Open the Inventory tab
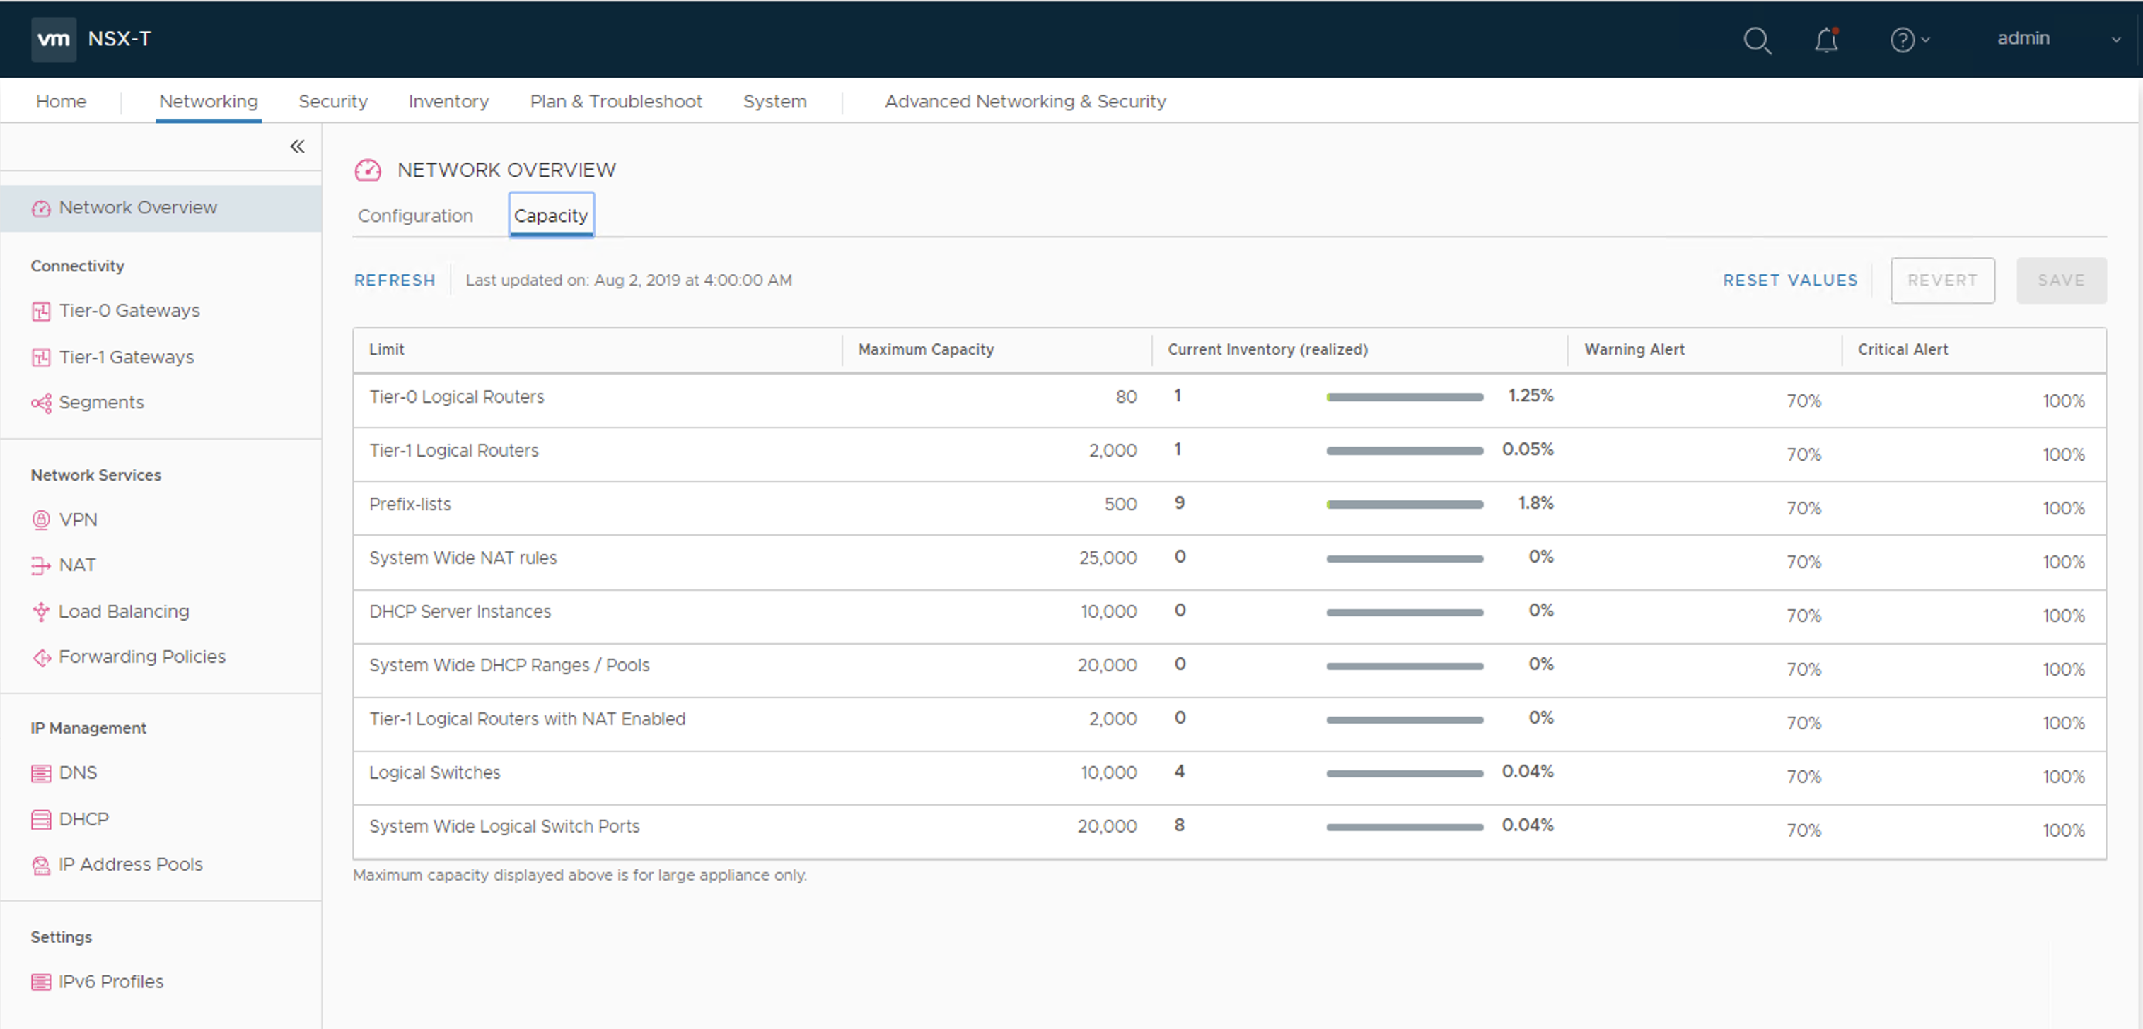The height and width of the screenshot is (1029, 2143). click(448, 101)
